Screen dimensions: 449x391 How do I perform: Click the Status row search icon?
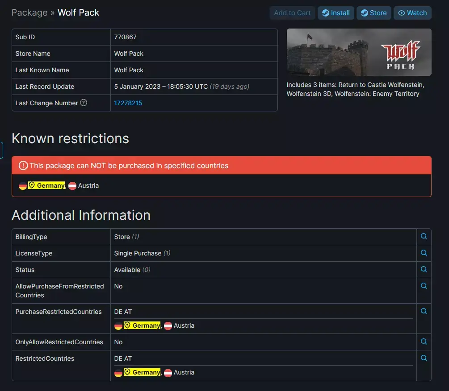coord(424,270)
